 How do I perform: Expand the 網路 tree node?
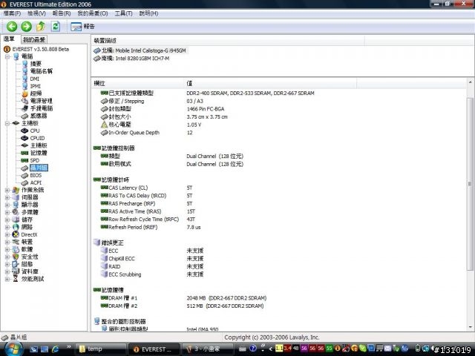click(7, 227)
